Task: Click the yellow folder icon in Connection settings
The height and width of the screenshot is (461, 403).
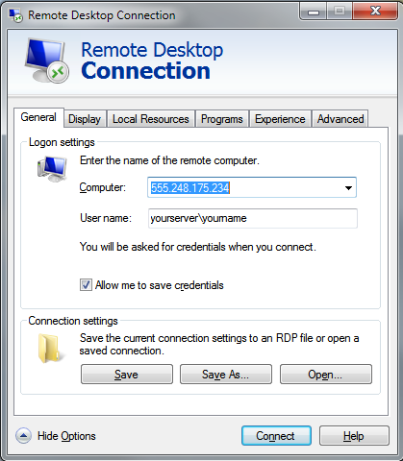Action: pos(49,349)
